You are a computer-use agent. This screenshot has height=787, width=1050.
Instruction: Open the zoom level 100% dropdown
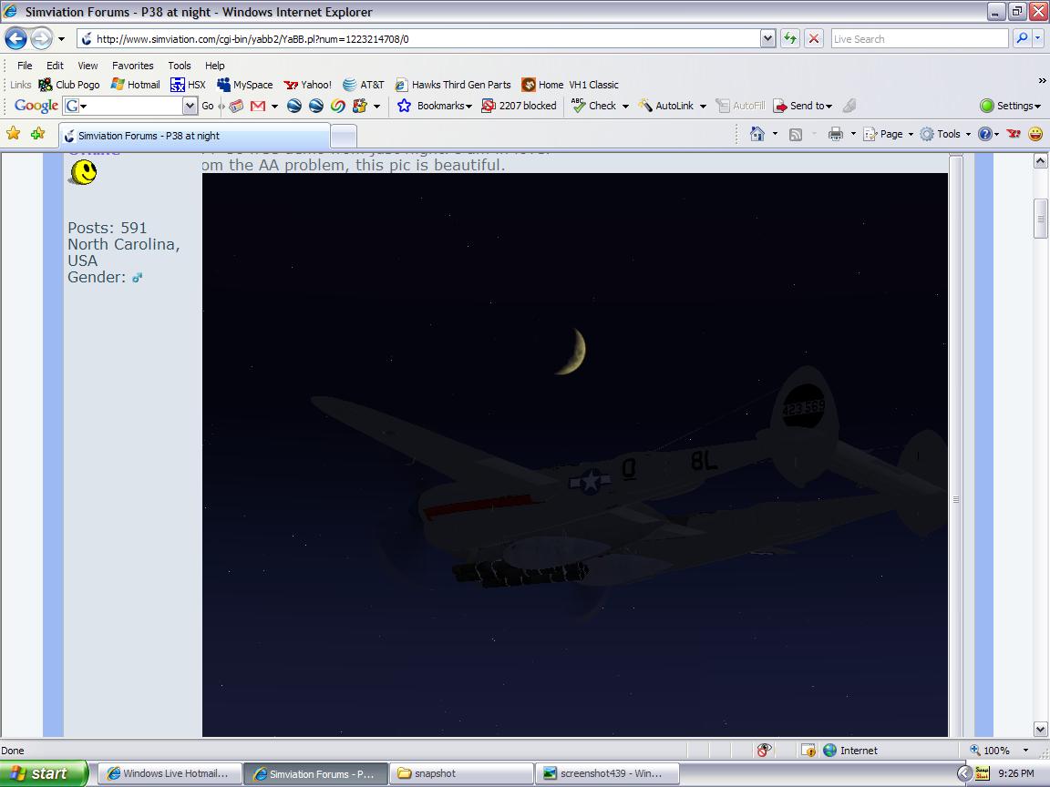click(x=1025, y=751)
